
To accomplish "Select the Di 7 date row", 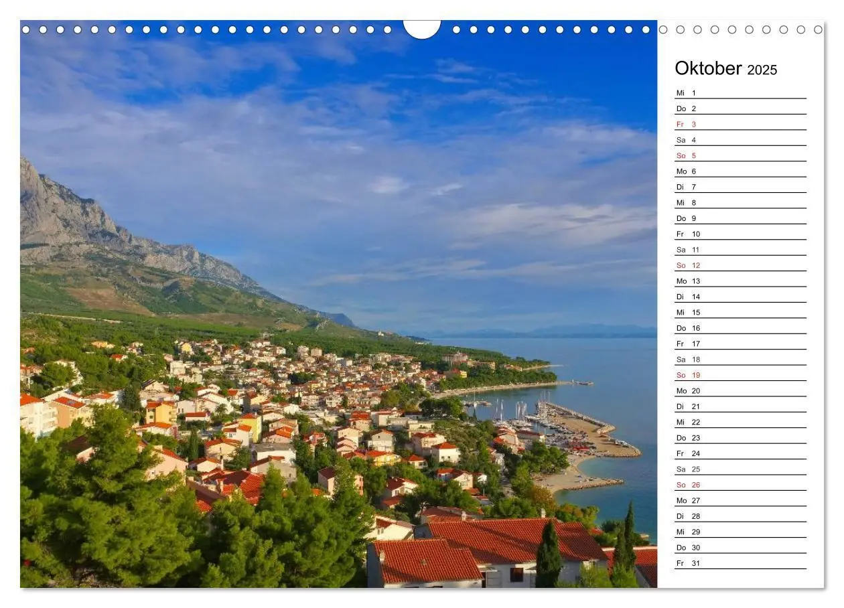I will (740, 186).
